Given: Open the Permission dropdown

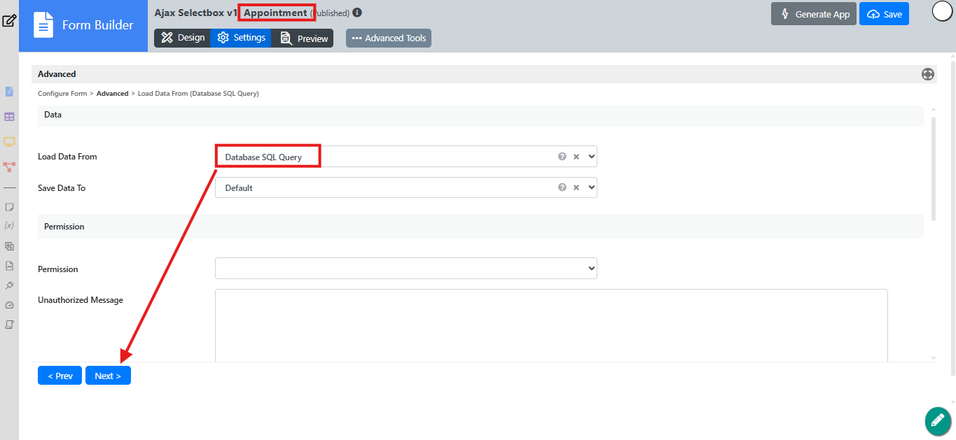Looking at the screenshot, I should 406,268.
